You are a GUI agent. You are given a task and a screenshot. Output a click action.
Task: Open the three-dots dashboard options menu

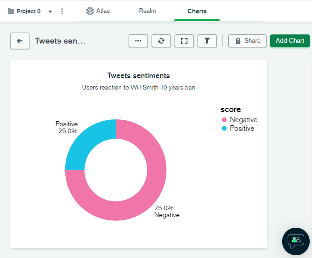click(138, 41)
